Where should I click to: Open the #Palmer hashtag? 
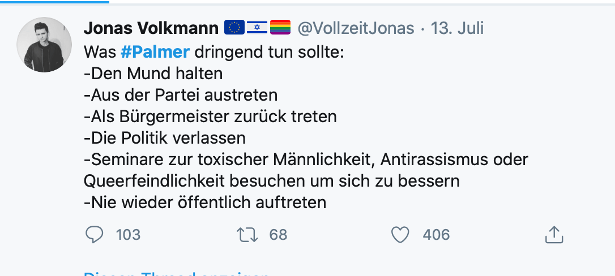155,52
